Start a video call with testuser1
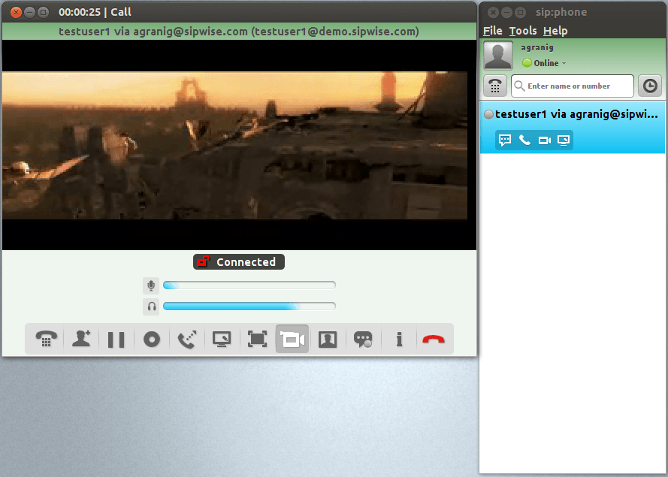This screenshot has height=477, width=668. [x=544, y=140]
